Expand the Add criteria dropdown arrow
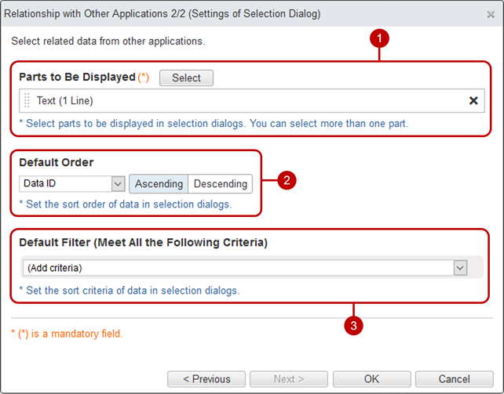The width and height of the screenshot is (504, 394). pos(460,268)
